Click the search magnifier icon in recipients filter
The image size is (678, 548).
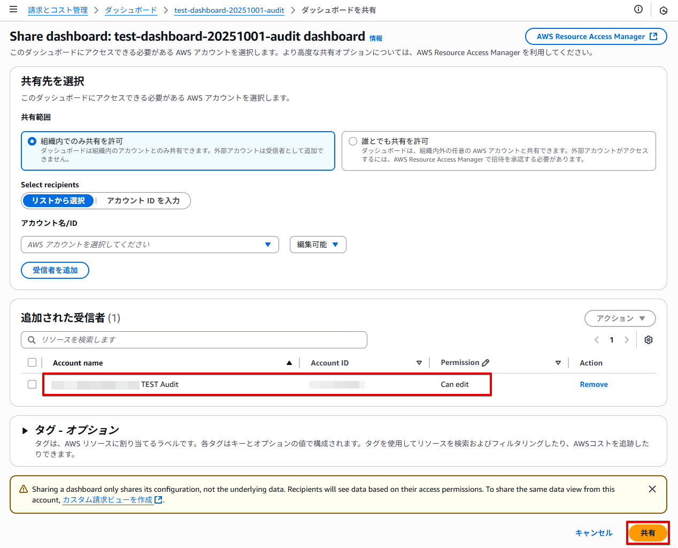pos(32,340)
